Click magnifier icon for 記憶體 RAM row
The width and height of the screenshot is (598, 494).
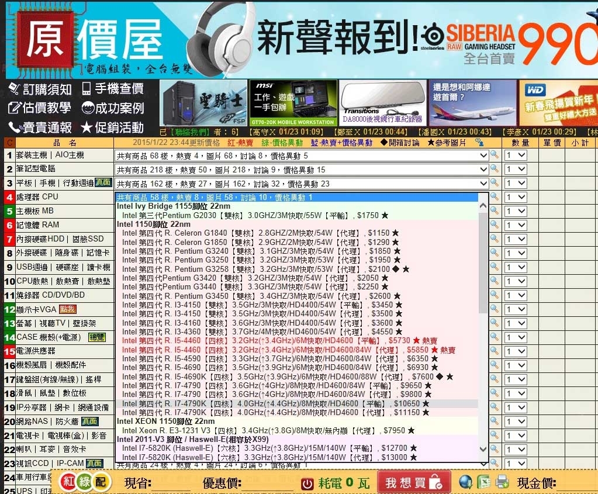pyautogui.click(x=495, y=224)
